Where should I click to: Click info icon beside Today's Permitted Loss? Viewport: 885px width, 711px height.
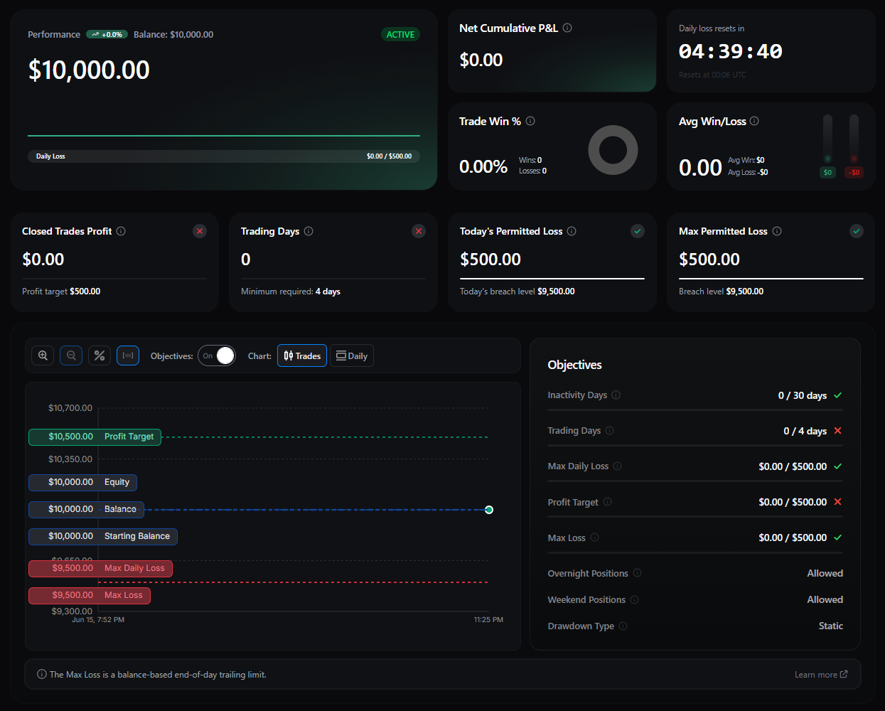pyautogui.click(x=572, y=231)
